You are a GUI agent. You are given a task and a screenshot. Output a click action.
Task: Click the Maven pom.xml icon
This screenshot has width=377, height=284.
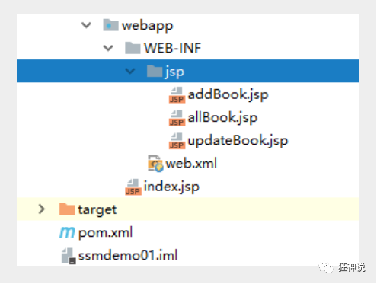pyautogui.click(x=67, y=232)
